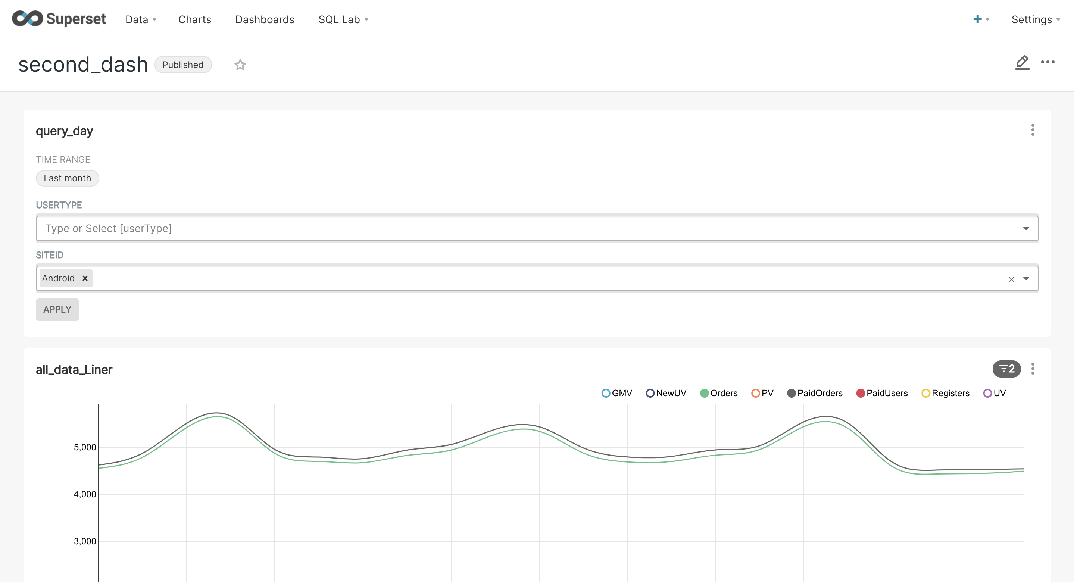Image resolution: width=1074 pixels, height=582 pixels.
Task: Toggle PaidUsers series in legend
Action: 881,393
